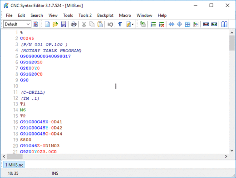Click the New file toolbar icon
This screenshot has height=178, width=236.
(x=47, y=24)
